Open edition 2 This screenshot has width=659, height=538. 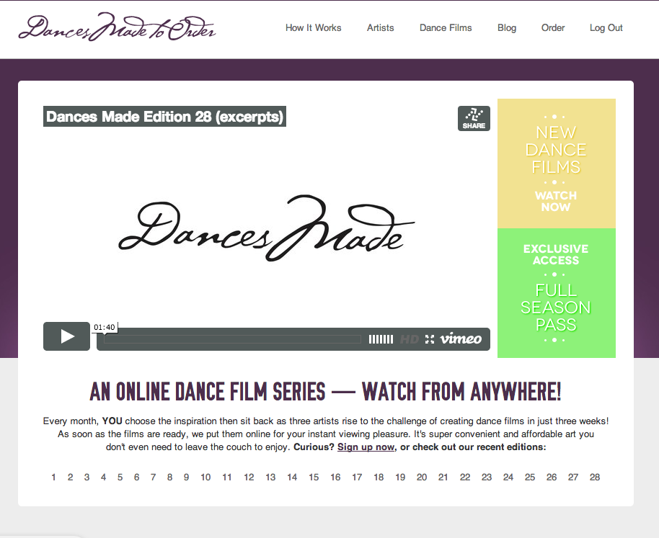70,478
